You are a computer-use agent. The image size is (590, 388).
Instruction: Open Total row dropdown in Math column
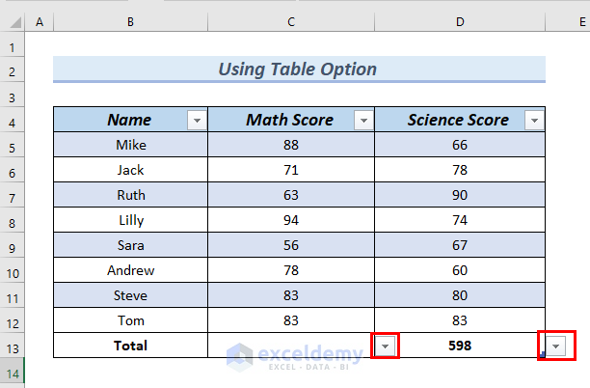click(x=386, y=346)
